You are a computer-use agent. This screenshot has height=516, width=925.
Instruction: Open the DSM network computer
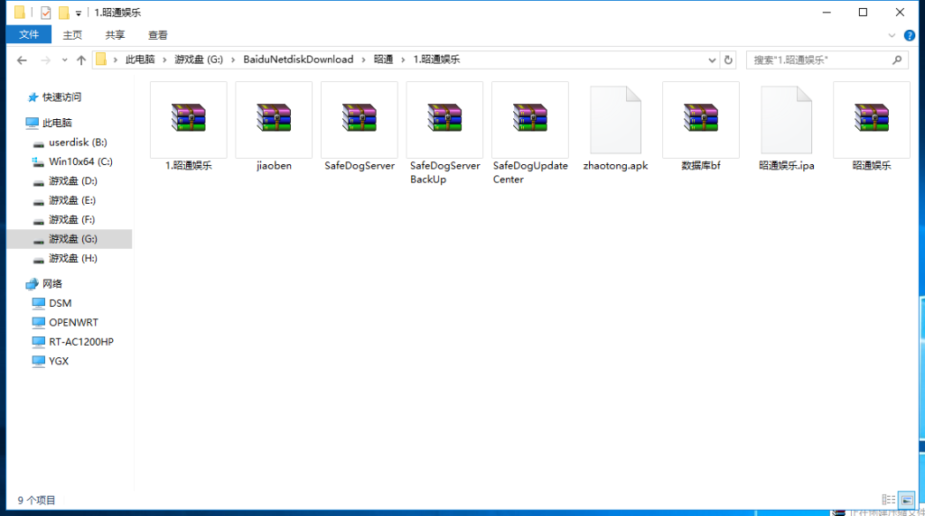click(61, 303)
